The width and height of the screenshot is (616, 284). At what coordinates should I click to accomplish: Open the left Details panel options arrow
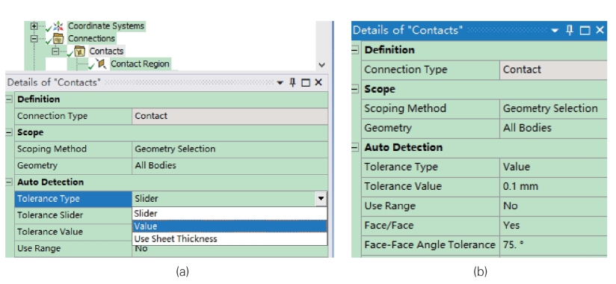click(280, 83)
